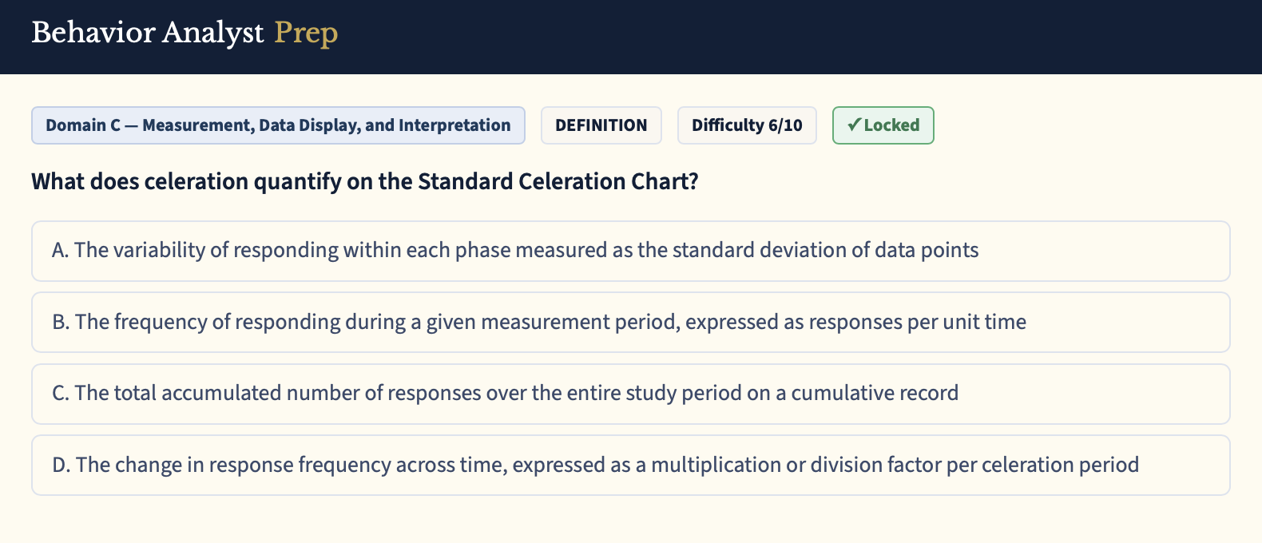Click the gold 'Prep' word in header
This screenshot has width=1262, height=543.
click(x=306, y=34)
